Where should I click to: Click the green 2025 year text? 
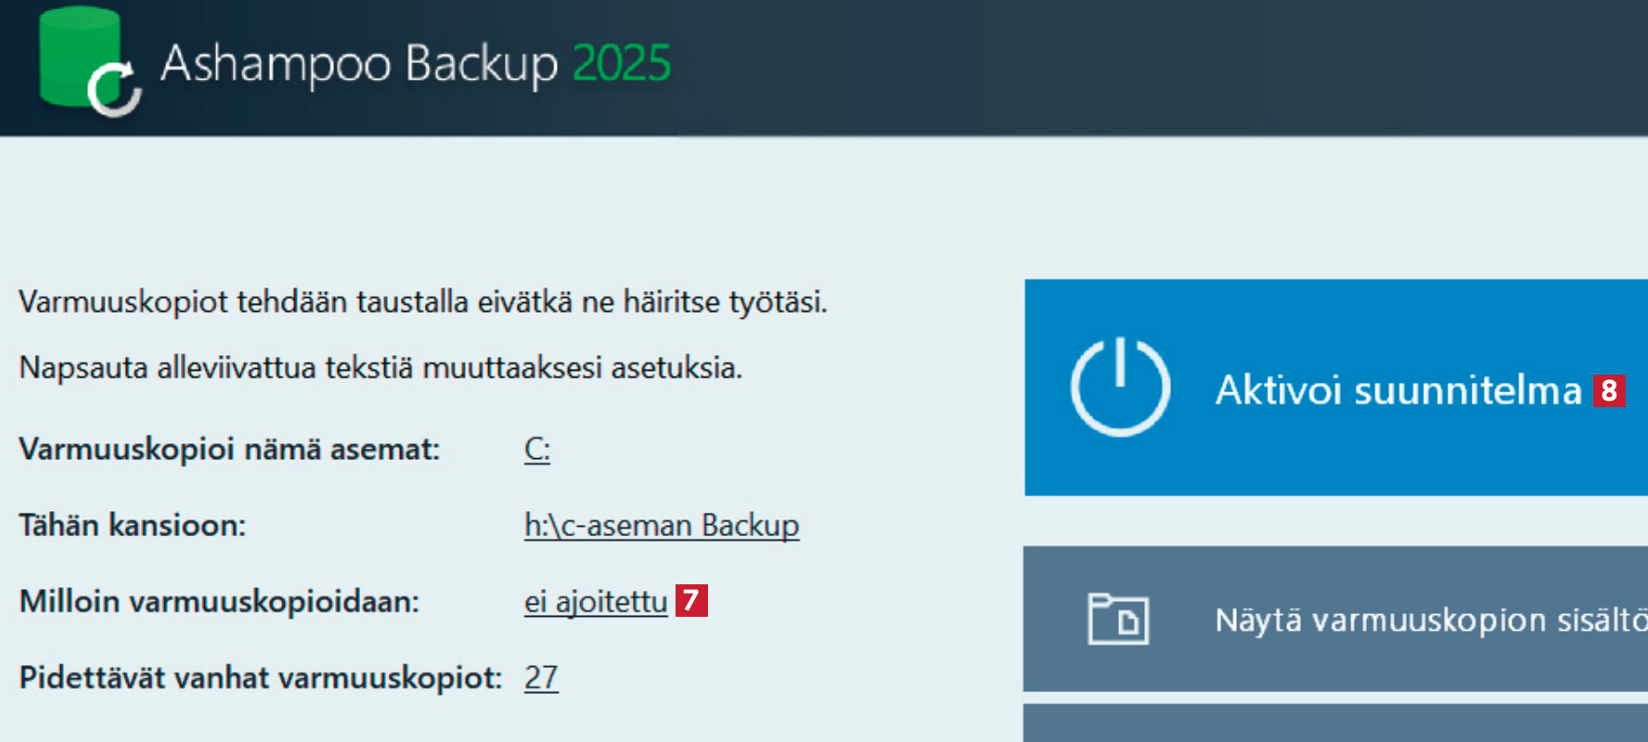tap(622, 64)
